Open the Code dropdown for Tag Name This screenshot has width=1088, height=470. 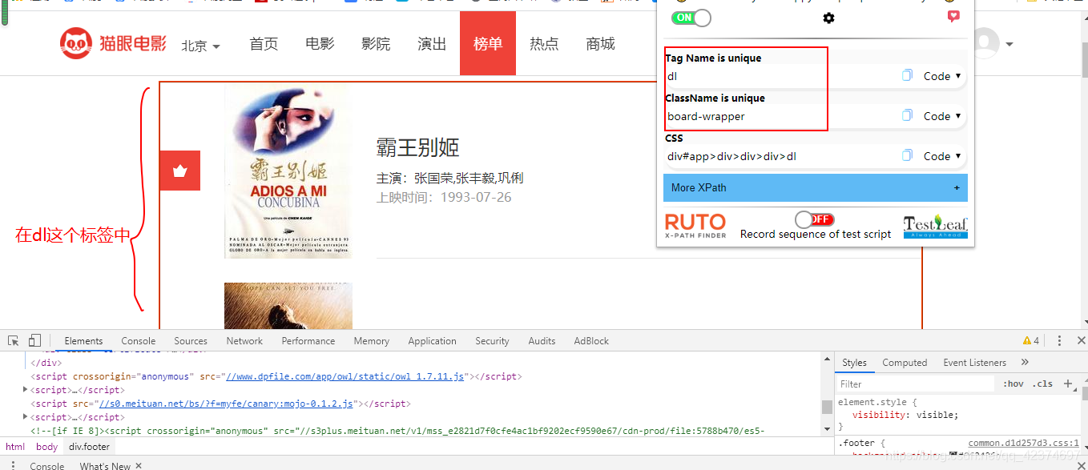point(942,76)
